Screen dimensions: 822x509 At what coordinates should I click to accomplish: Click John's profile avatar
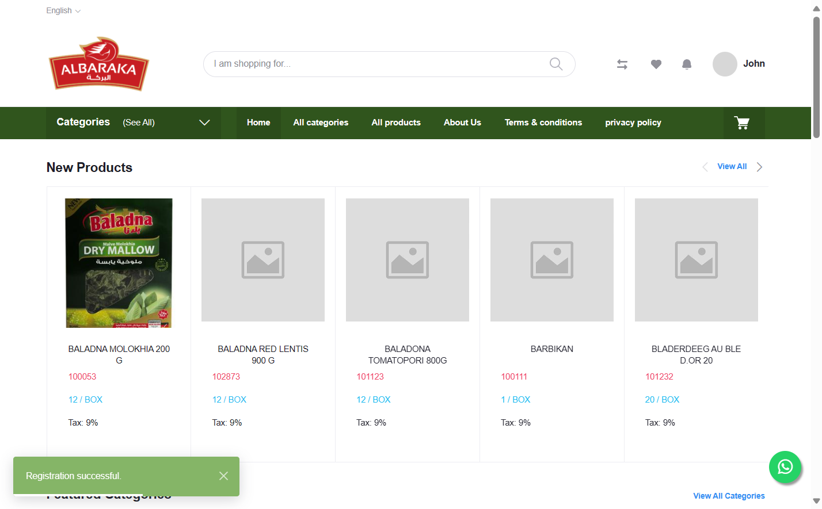point(725,64)
